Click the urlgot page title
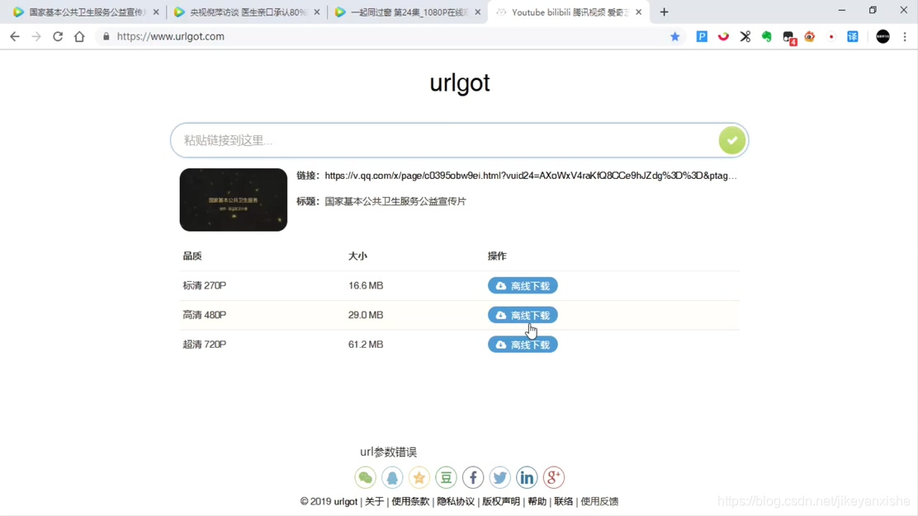This screenshot has width=918, height=516. (x=460, y=82)
